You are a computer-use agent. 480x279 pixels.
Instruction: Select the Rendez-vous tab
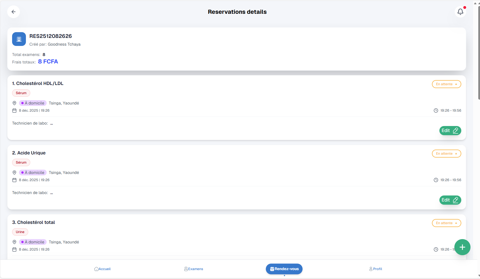tap(284, 269)
